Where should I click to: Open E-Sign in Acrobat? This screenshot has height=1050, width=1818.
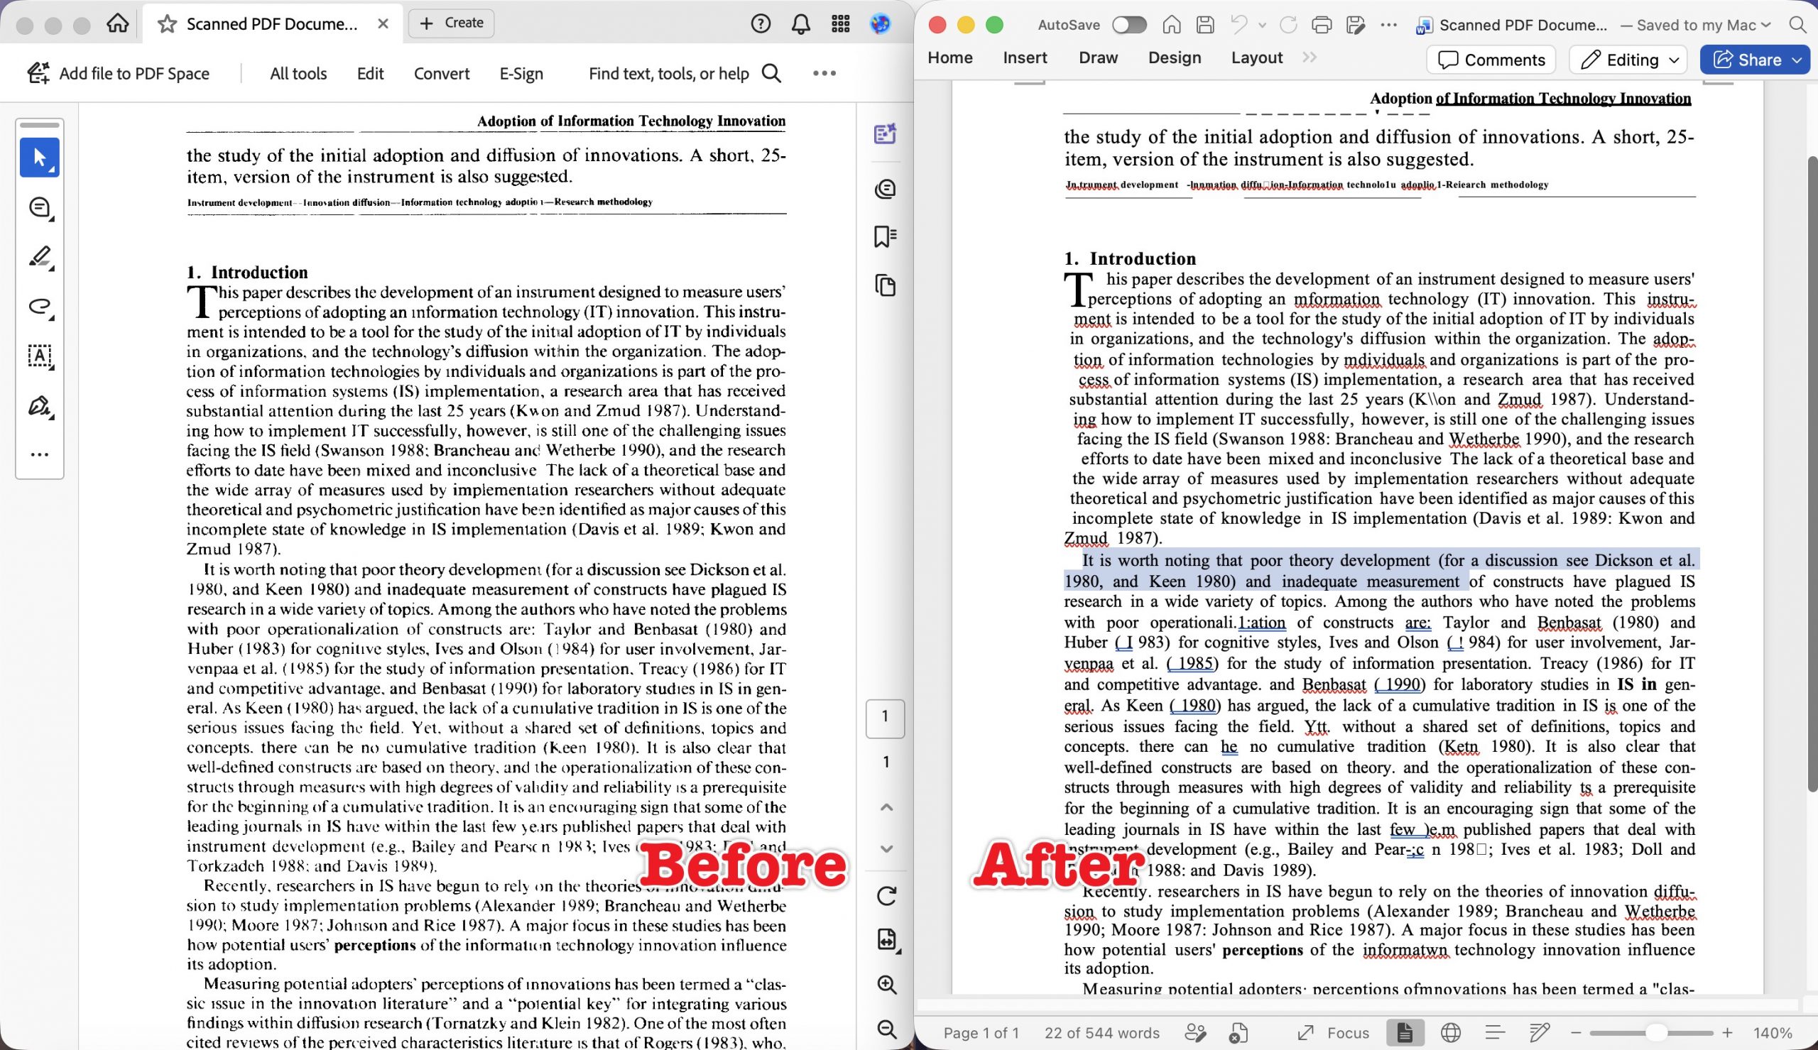click(521, 73)
